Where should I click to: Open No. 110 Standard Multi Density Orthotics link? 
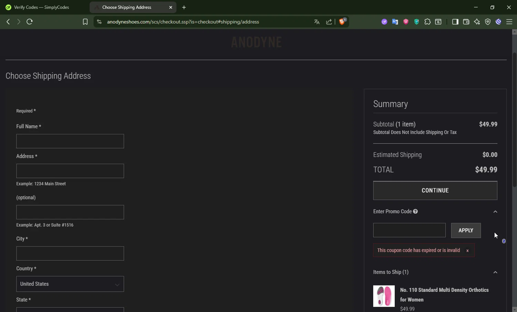click(x=444, y=295)
